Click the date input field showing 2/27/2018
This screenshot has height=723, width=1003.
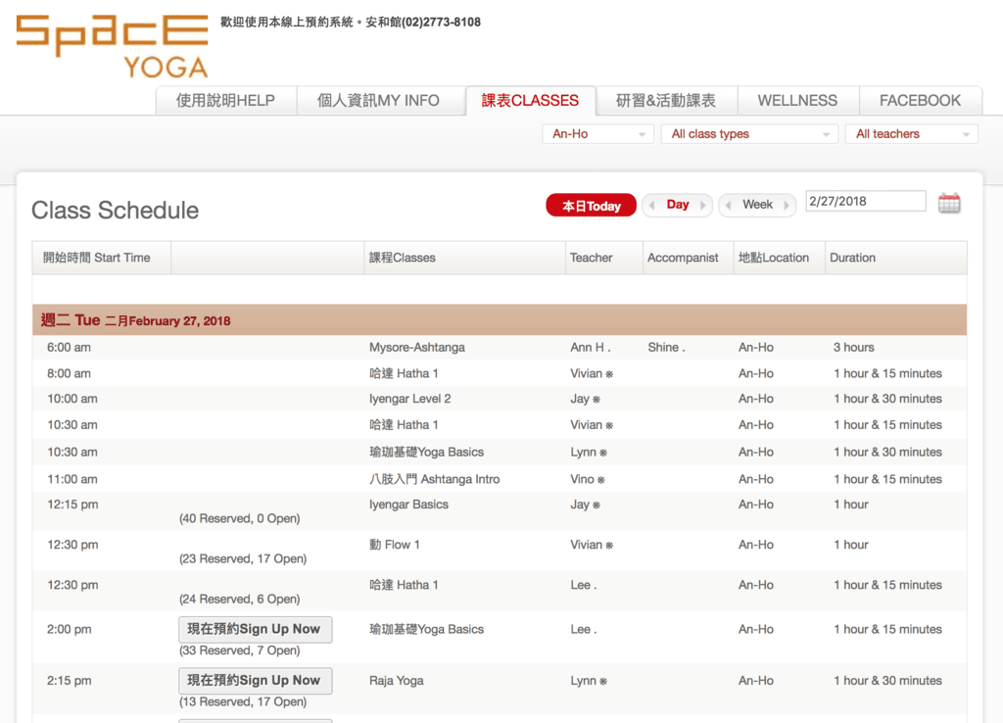tap(865, 201)
